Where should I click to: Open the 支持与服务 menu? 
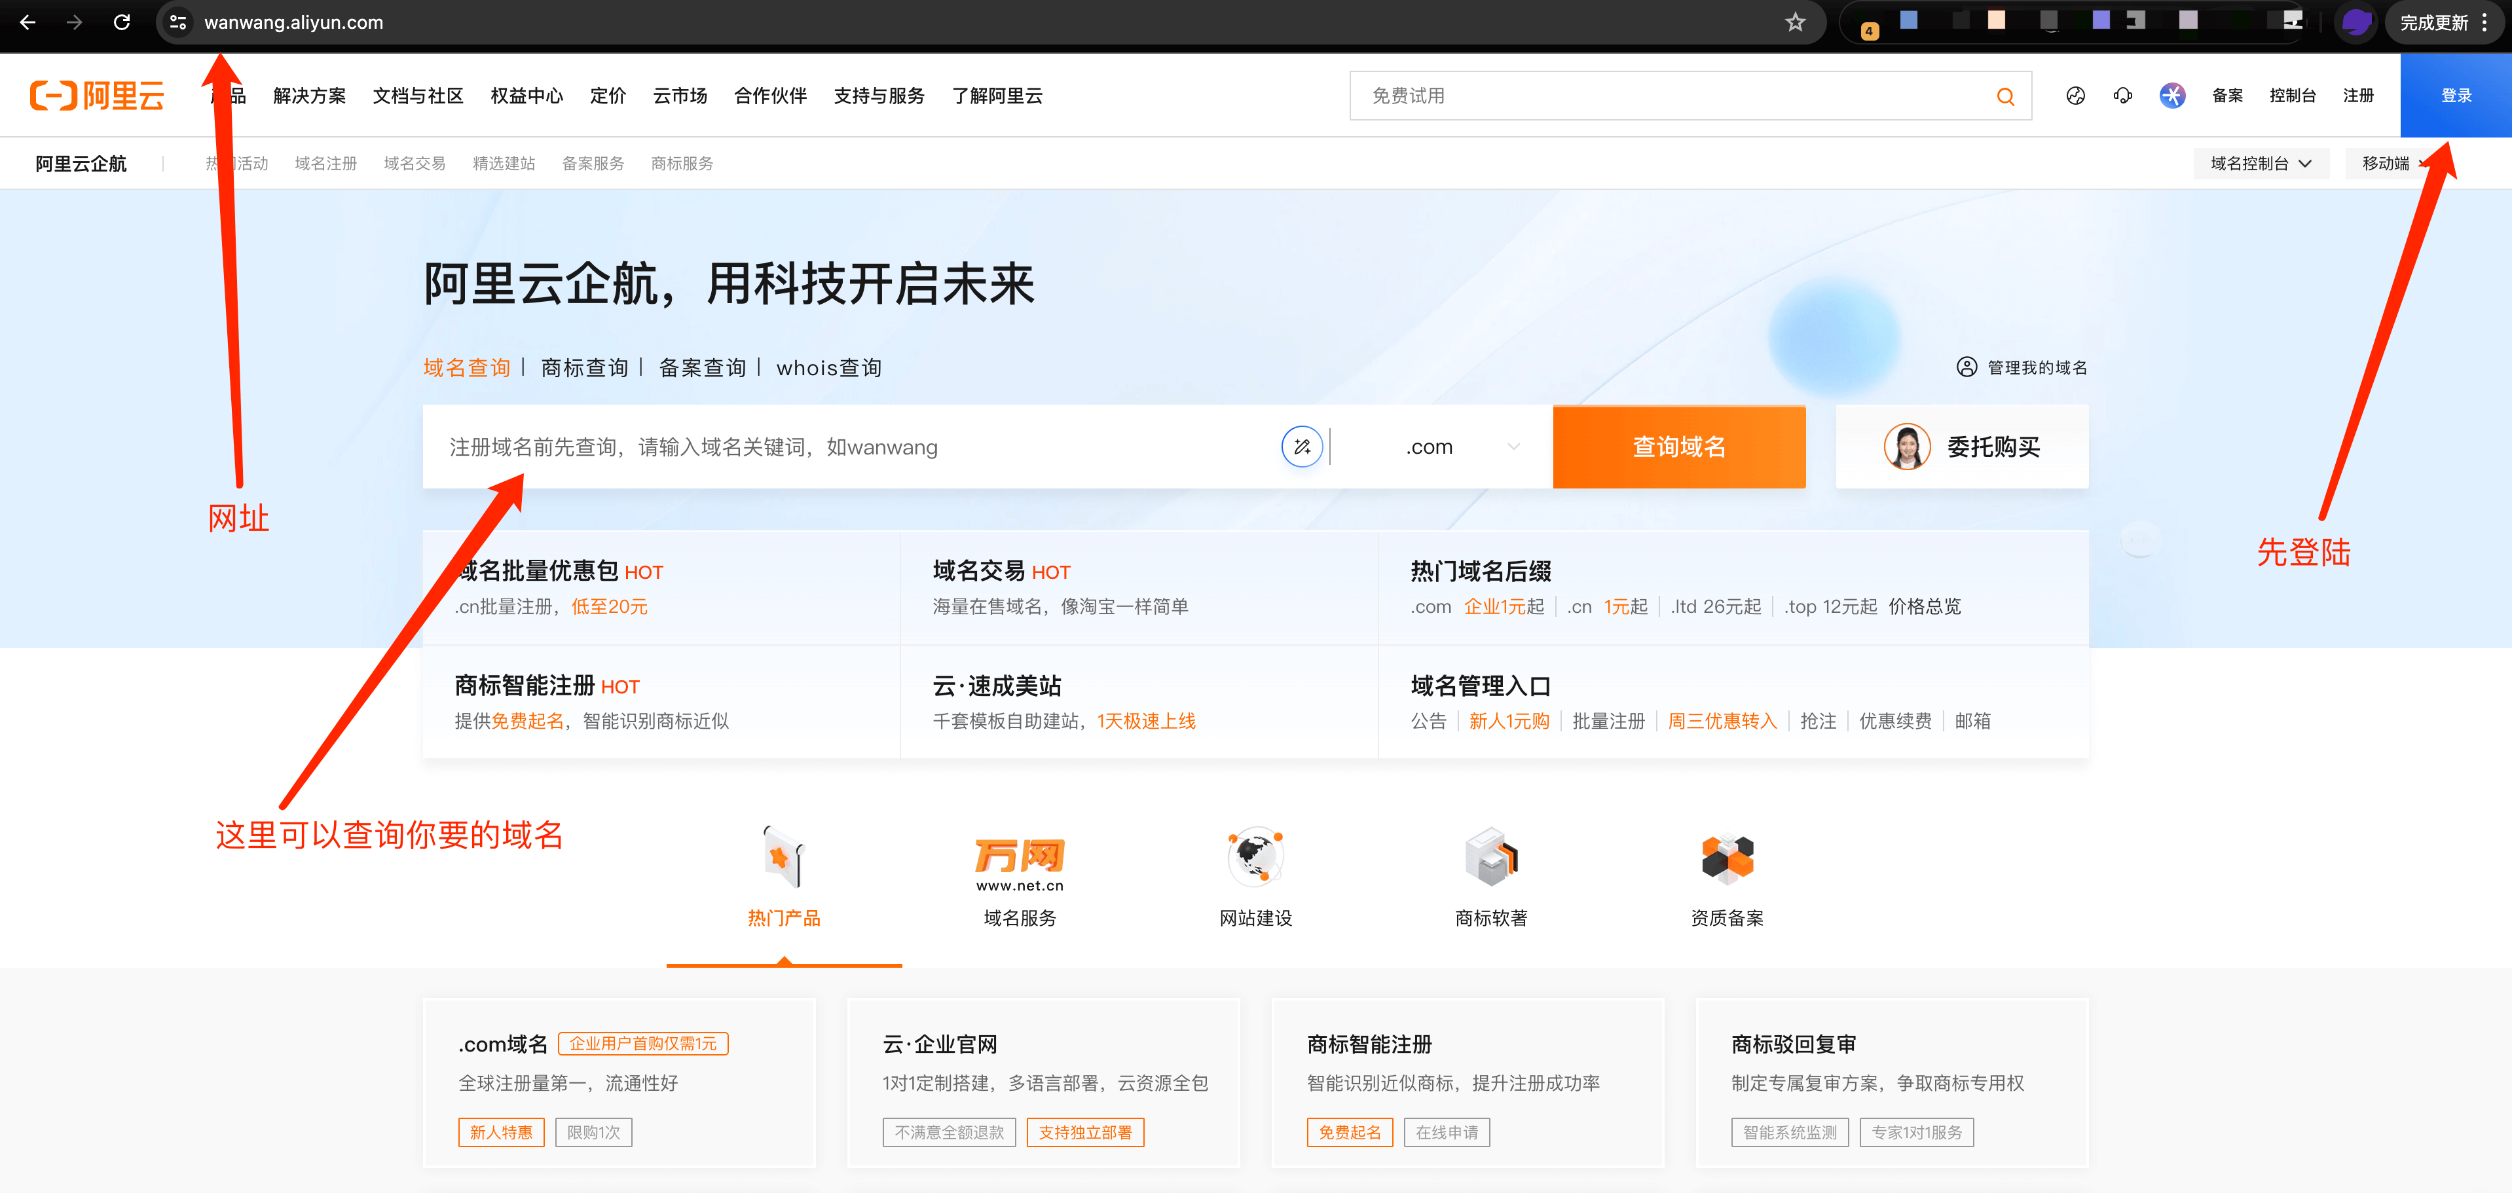[879, 96]
